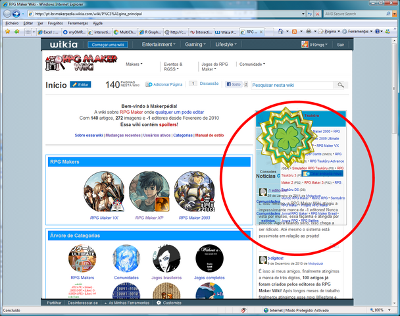
Task: Click the address bar URL field
Action: pos(164,14)
